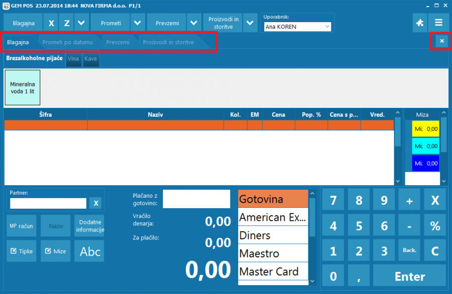Clear the Partner field with X button
Image resolution: width=452 pixels, height=294 pixels.
[95, 203]
